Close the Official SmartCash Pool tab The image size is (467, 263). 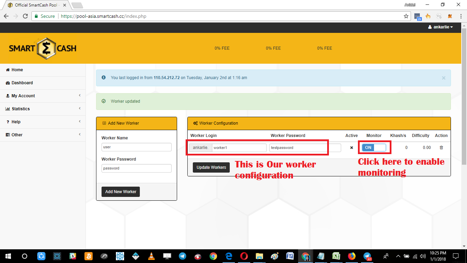(65, 5)
